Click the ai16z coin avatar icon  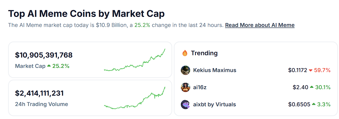tap(186, 87)
